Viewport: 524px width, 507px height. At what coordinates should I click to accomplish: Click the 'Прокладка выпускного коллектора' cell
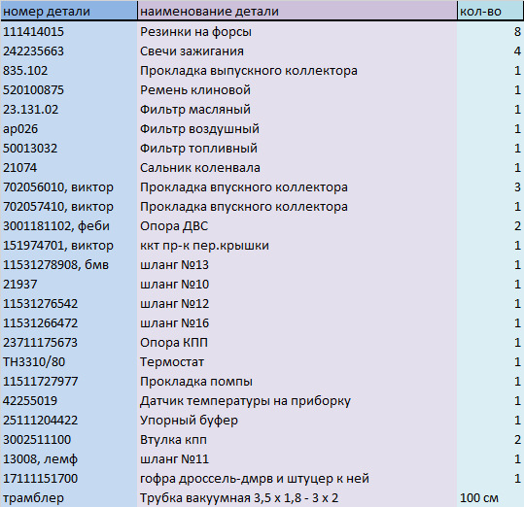tap(297, 71)
